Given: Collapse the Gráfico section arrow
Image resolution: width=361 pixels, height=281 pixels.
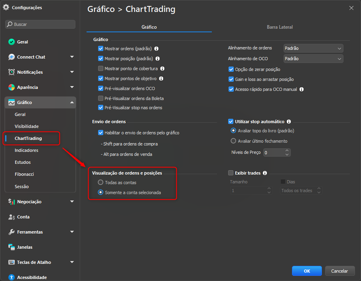Looking at the screenshot, I should tap(72, 102).
